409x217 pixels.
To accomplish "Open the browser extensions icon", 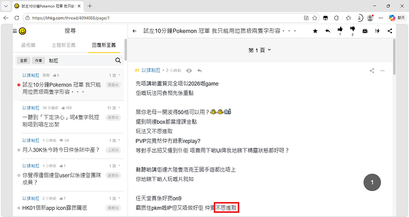I will pyautogui.click(x=337, y=18).
